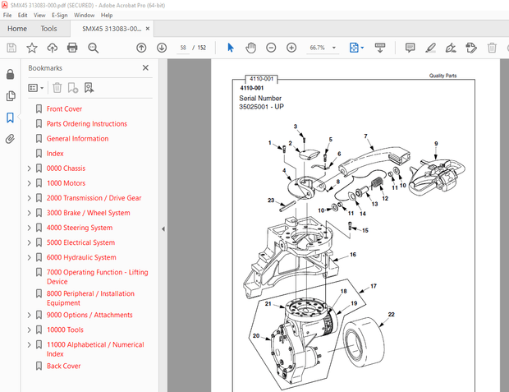This screenshot has height=392, width=509.
Task: Open the File menu
Action: click(x=7, y=15)
